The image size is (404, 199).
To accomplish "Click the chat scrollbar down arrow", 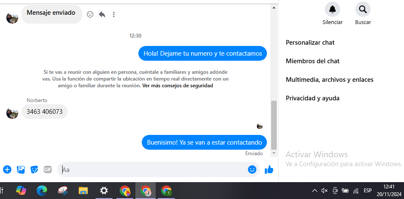I will coord(274,153).
